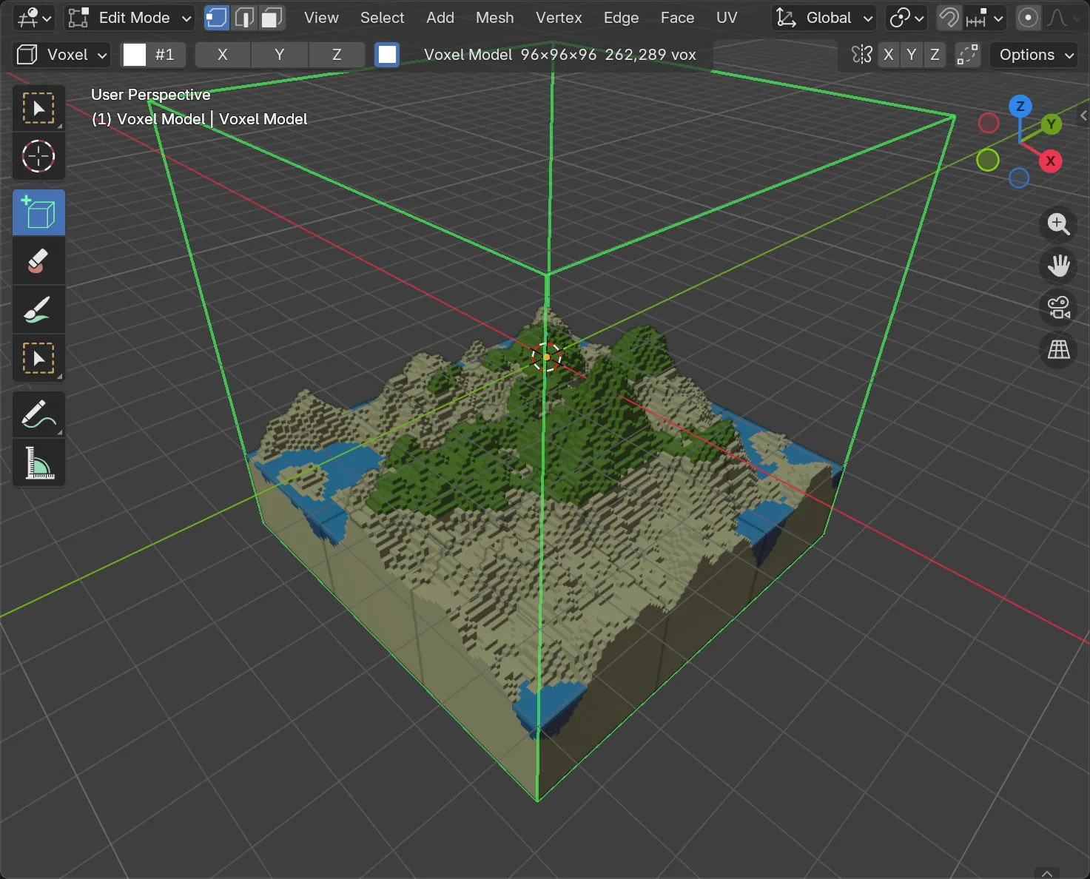Viewport: 1090px width, 879px height.
Task: Click the pan view hand icon
Action: tap(1059, 266)
